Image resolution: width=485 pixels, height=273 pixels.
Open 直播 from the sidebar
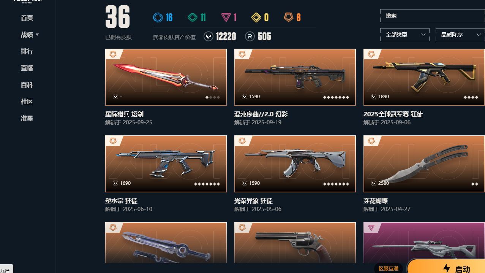[27, 68]
